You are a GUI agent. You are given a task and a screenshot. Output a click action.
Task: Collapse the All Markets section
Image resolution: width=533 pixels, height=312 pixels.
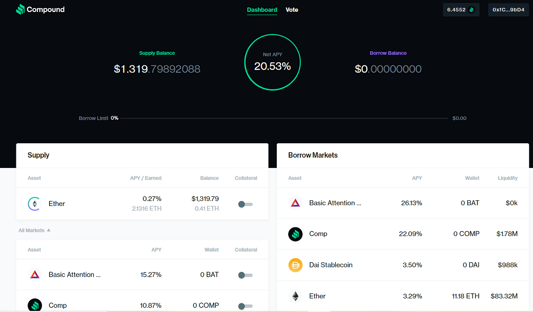point(34,230)
